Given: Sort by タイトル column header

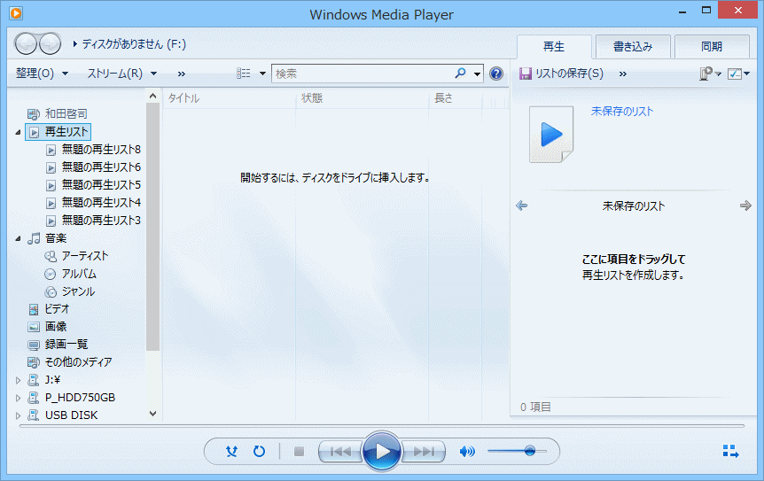Looking at the screenshot, I should tap(230, 98).
